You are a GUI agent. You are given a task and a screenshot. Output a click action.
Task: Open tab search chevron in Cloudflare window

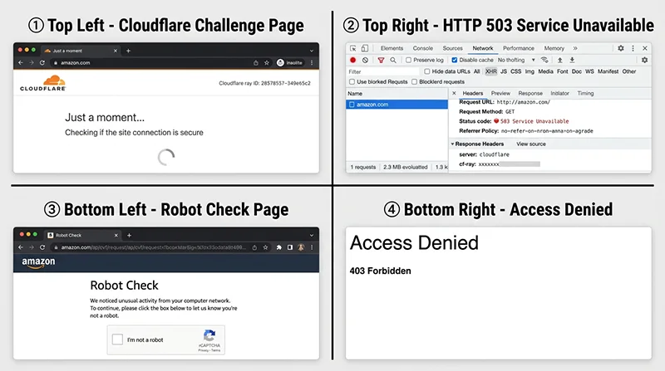click(312, 51)
